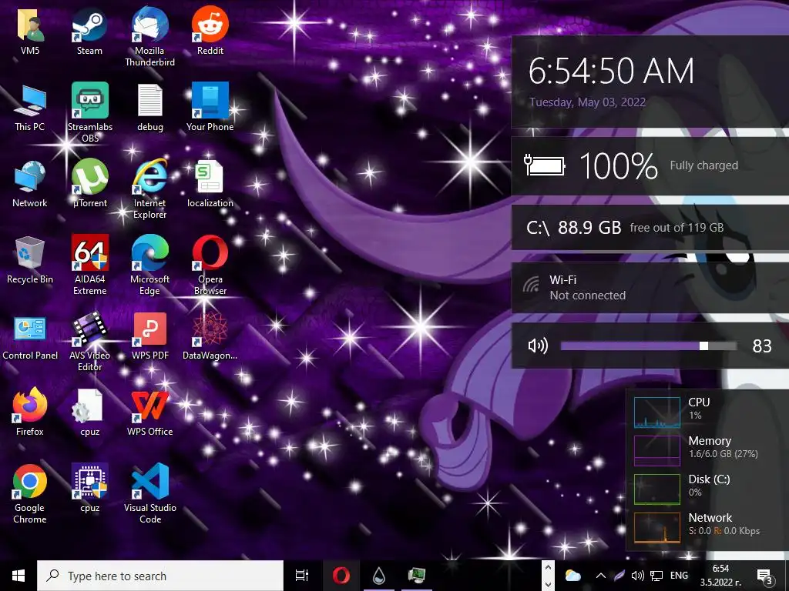
Task: Open the VM5 folder icon
Action: click(x=30, y=31)
